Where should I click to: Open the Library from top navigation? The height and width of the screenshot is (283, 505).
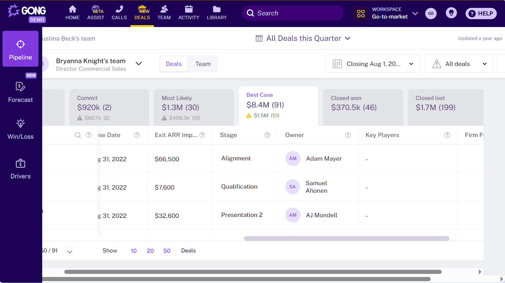point(217,13)
